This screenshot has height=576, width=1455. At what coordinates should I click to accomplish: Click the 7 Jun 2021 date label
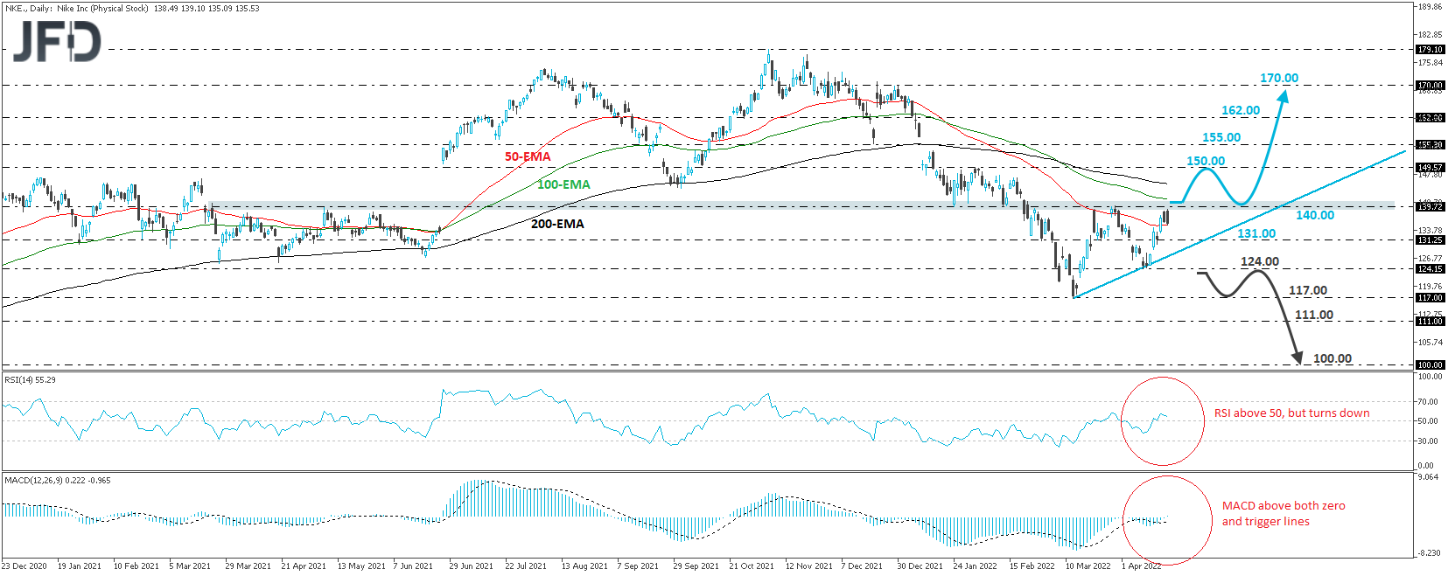coord(413,566)
